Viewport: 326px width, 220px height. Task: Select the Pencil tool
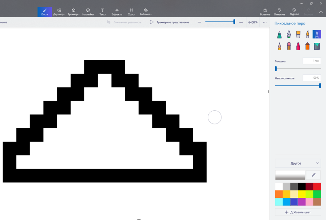(279, 46)
